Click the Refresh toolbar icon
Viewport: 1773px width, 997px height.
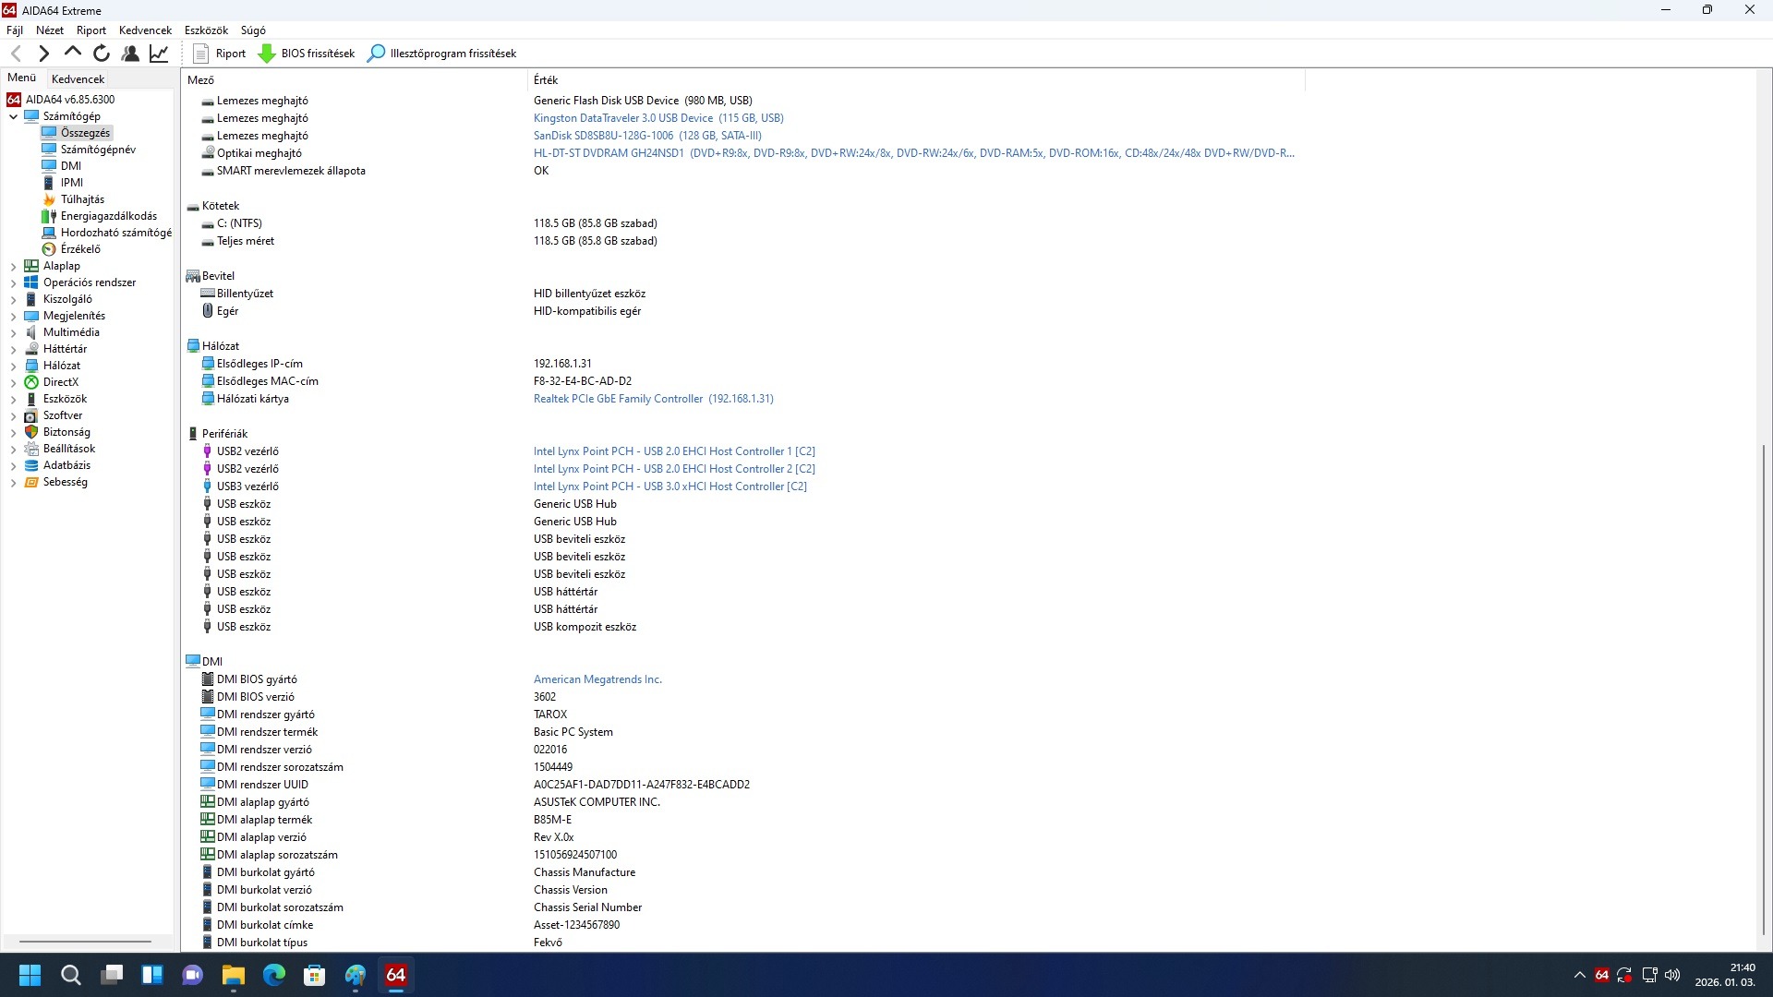(102, 54)
